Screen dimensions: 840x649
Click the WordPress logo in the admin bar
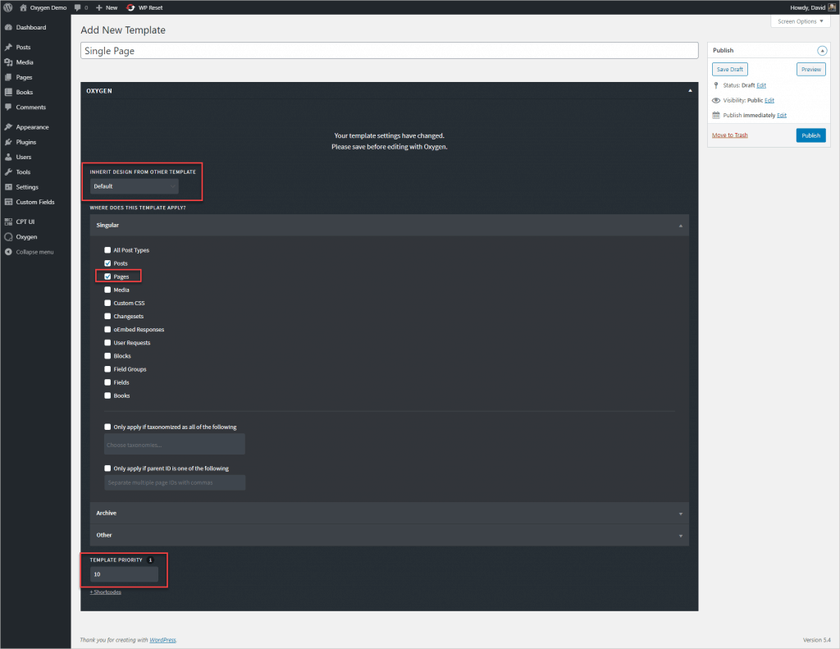(7, 7)
